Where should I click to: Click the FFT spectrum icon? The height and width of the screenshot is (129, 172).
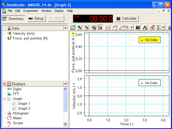(9, 94)
